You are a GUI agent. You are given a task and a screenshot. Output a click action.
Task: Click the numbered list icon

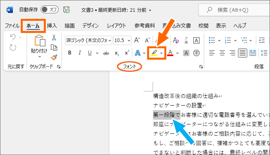228,40
